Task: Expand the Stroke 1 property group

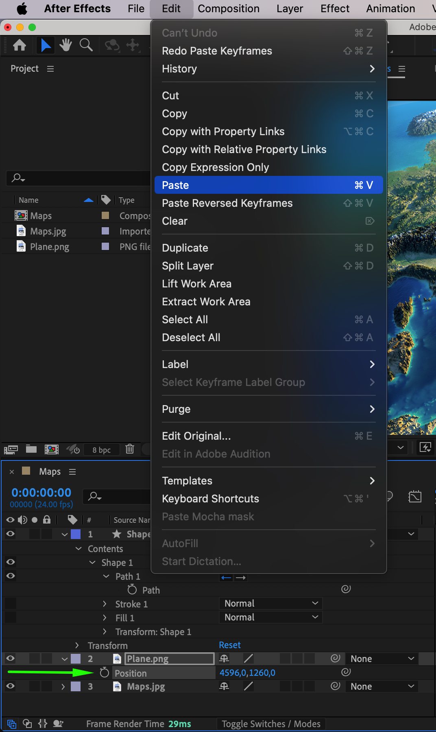Action: [x=105, y=604]
